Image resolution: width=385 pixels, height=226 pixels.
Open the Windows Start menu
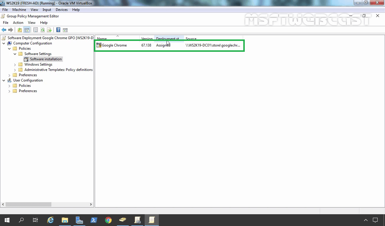pyautogui.click(x=7, y=220)
